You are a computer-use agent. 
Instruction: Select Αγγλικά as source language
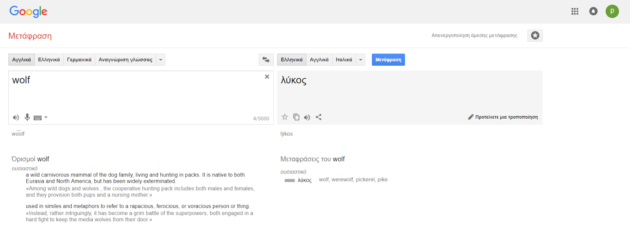tap(22, 60)
